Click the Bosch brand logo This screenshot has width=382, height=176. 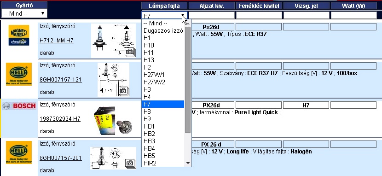pyautogui.click(x=19, y=106)
